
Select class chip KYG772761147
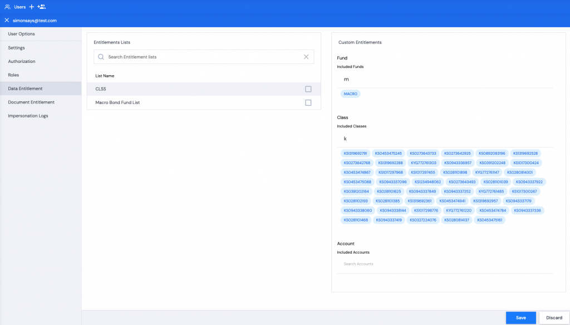(487, 173)
